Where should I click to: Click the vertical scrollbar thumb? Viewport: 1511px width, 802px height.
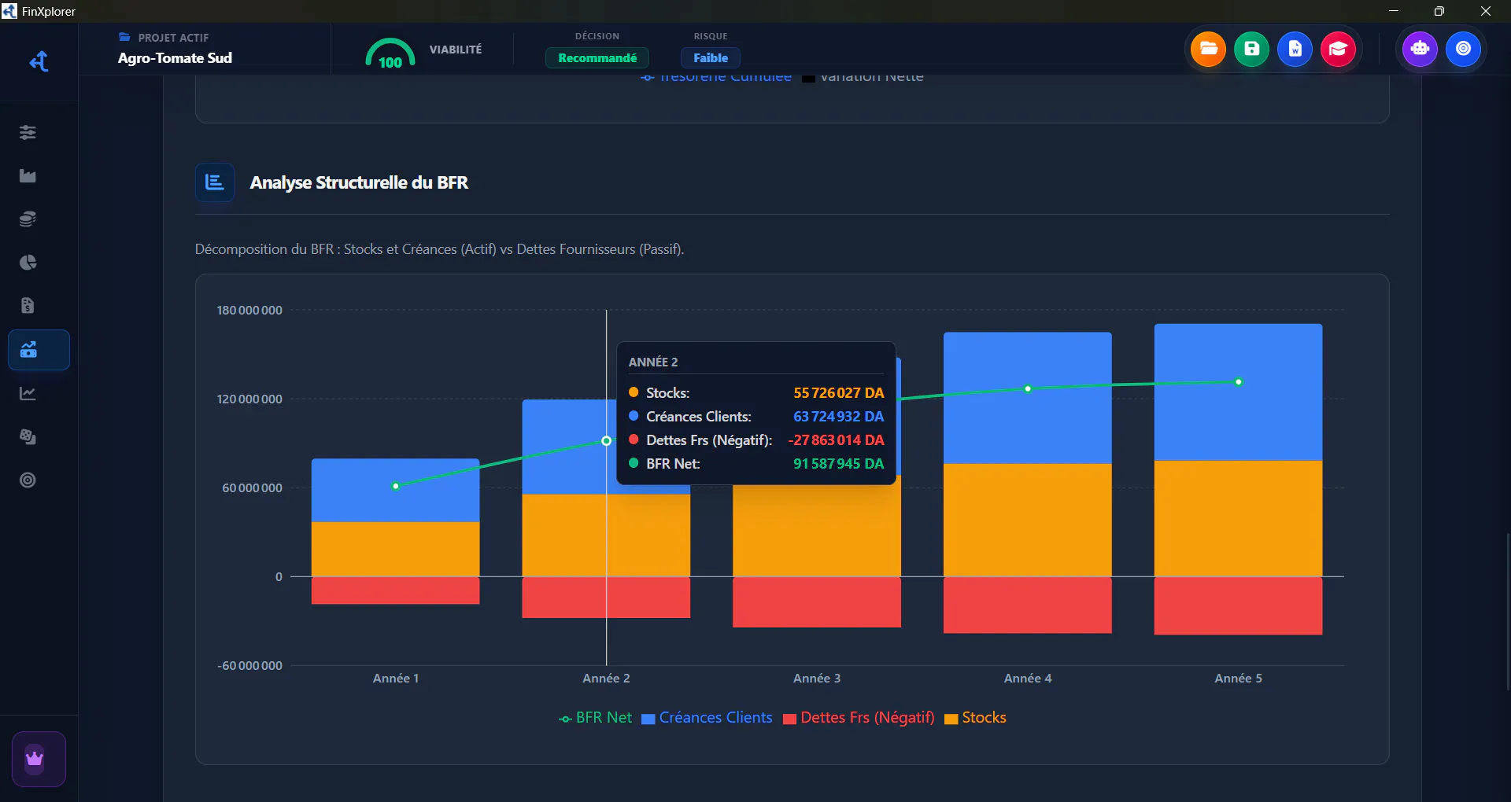pos(1508,612)
